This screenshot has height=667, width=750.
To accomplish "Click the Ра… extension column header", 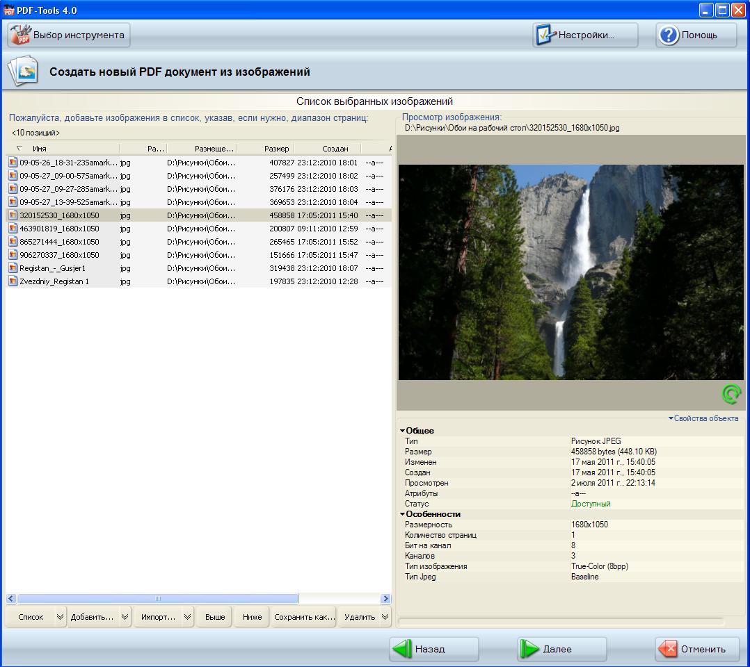I will click(143, 149).
